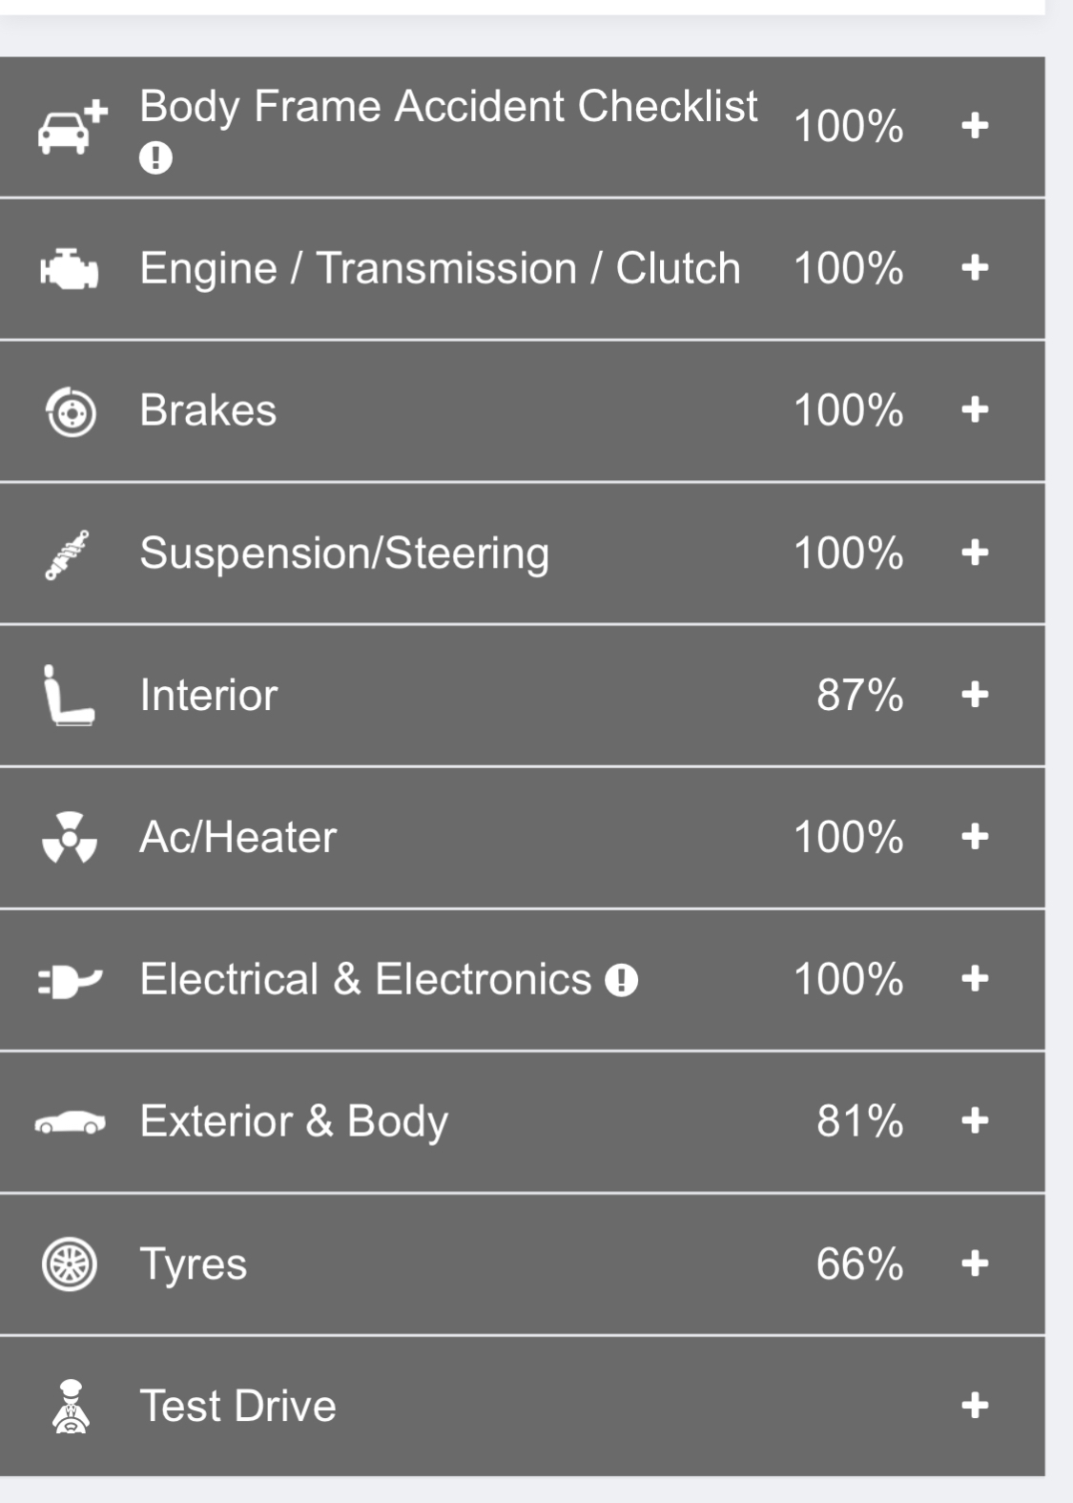Click the suspension shock absorber icon
The width and height of the screenshot is (1073, 1503).
click(x=67, y=554)
